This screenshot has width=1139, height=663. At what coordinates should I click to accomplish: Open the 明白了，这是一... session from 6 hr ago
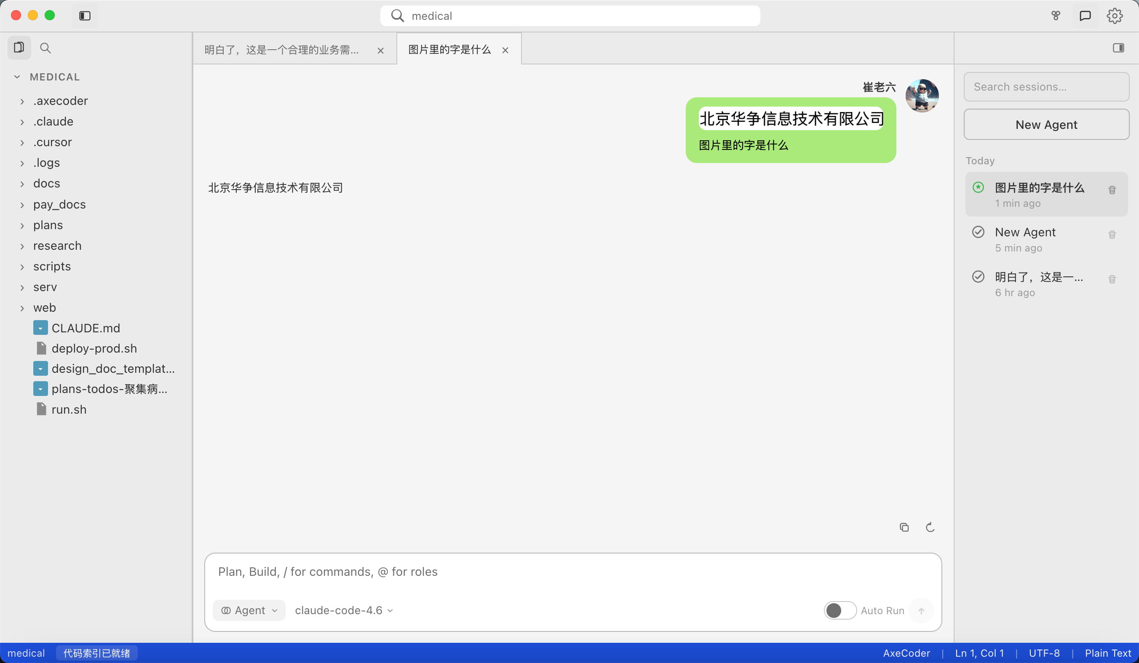pyautogui.click(x=1046, y=284)
